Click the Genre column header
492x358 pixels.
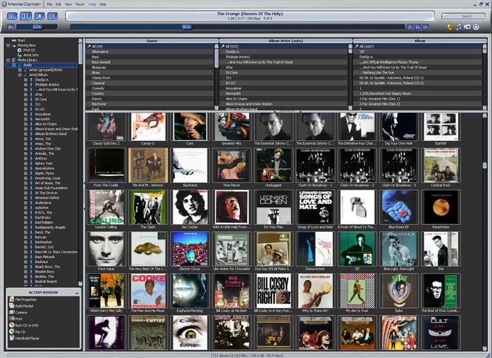(152, 41)
